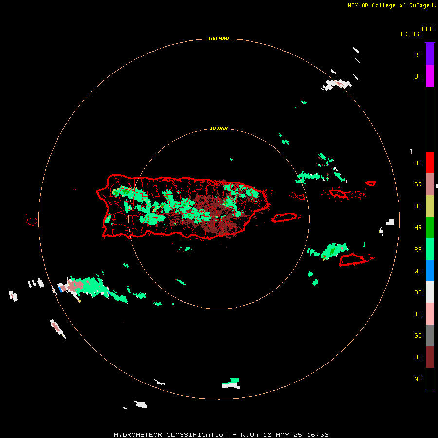Click the GR legend label

click(x=418, y=184)
